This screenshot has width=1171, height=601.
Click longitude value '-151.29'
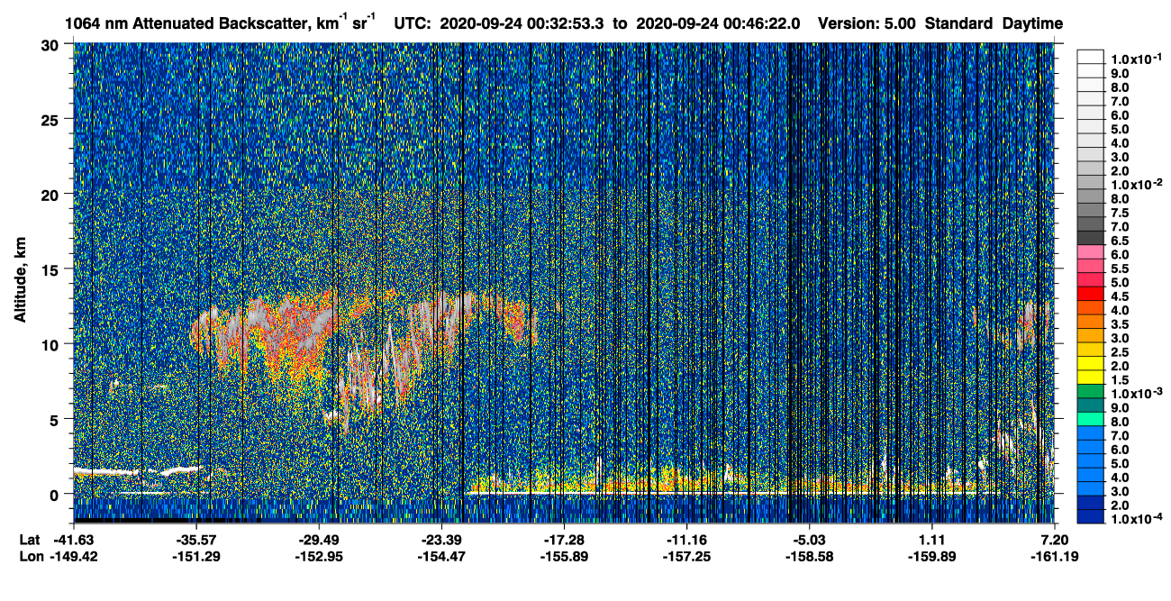(196, 556)
